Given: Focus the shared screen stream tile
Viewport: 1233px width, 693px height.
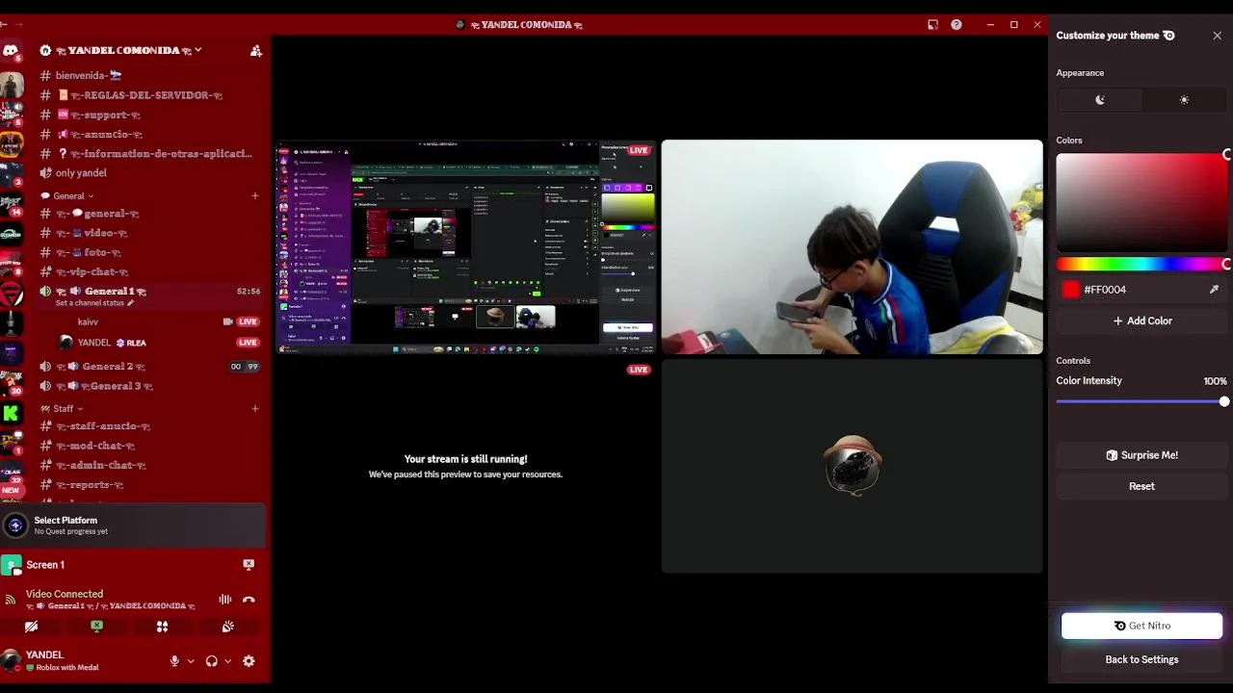Looking at the screenshot, I should point(465,247).
